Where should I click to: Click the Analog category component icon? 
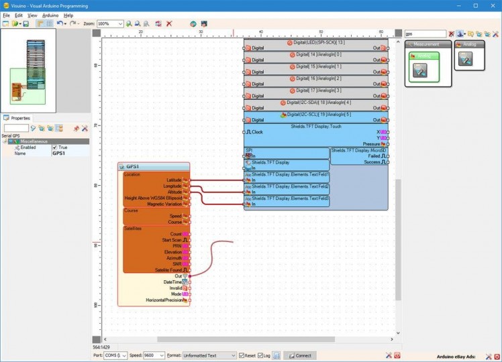[464, 59]
